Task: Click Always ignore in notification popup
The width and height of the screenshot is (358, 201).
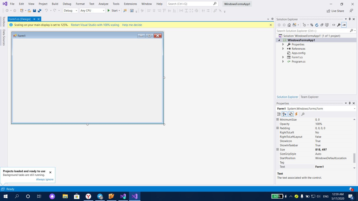Action: coord(45,180)
